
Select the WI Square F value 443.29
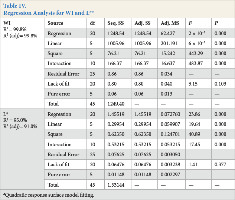click(x=196, y=53)
